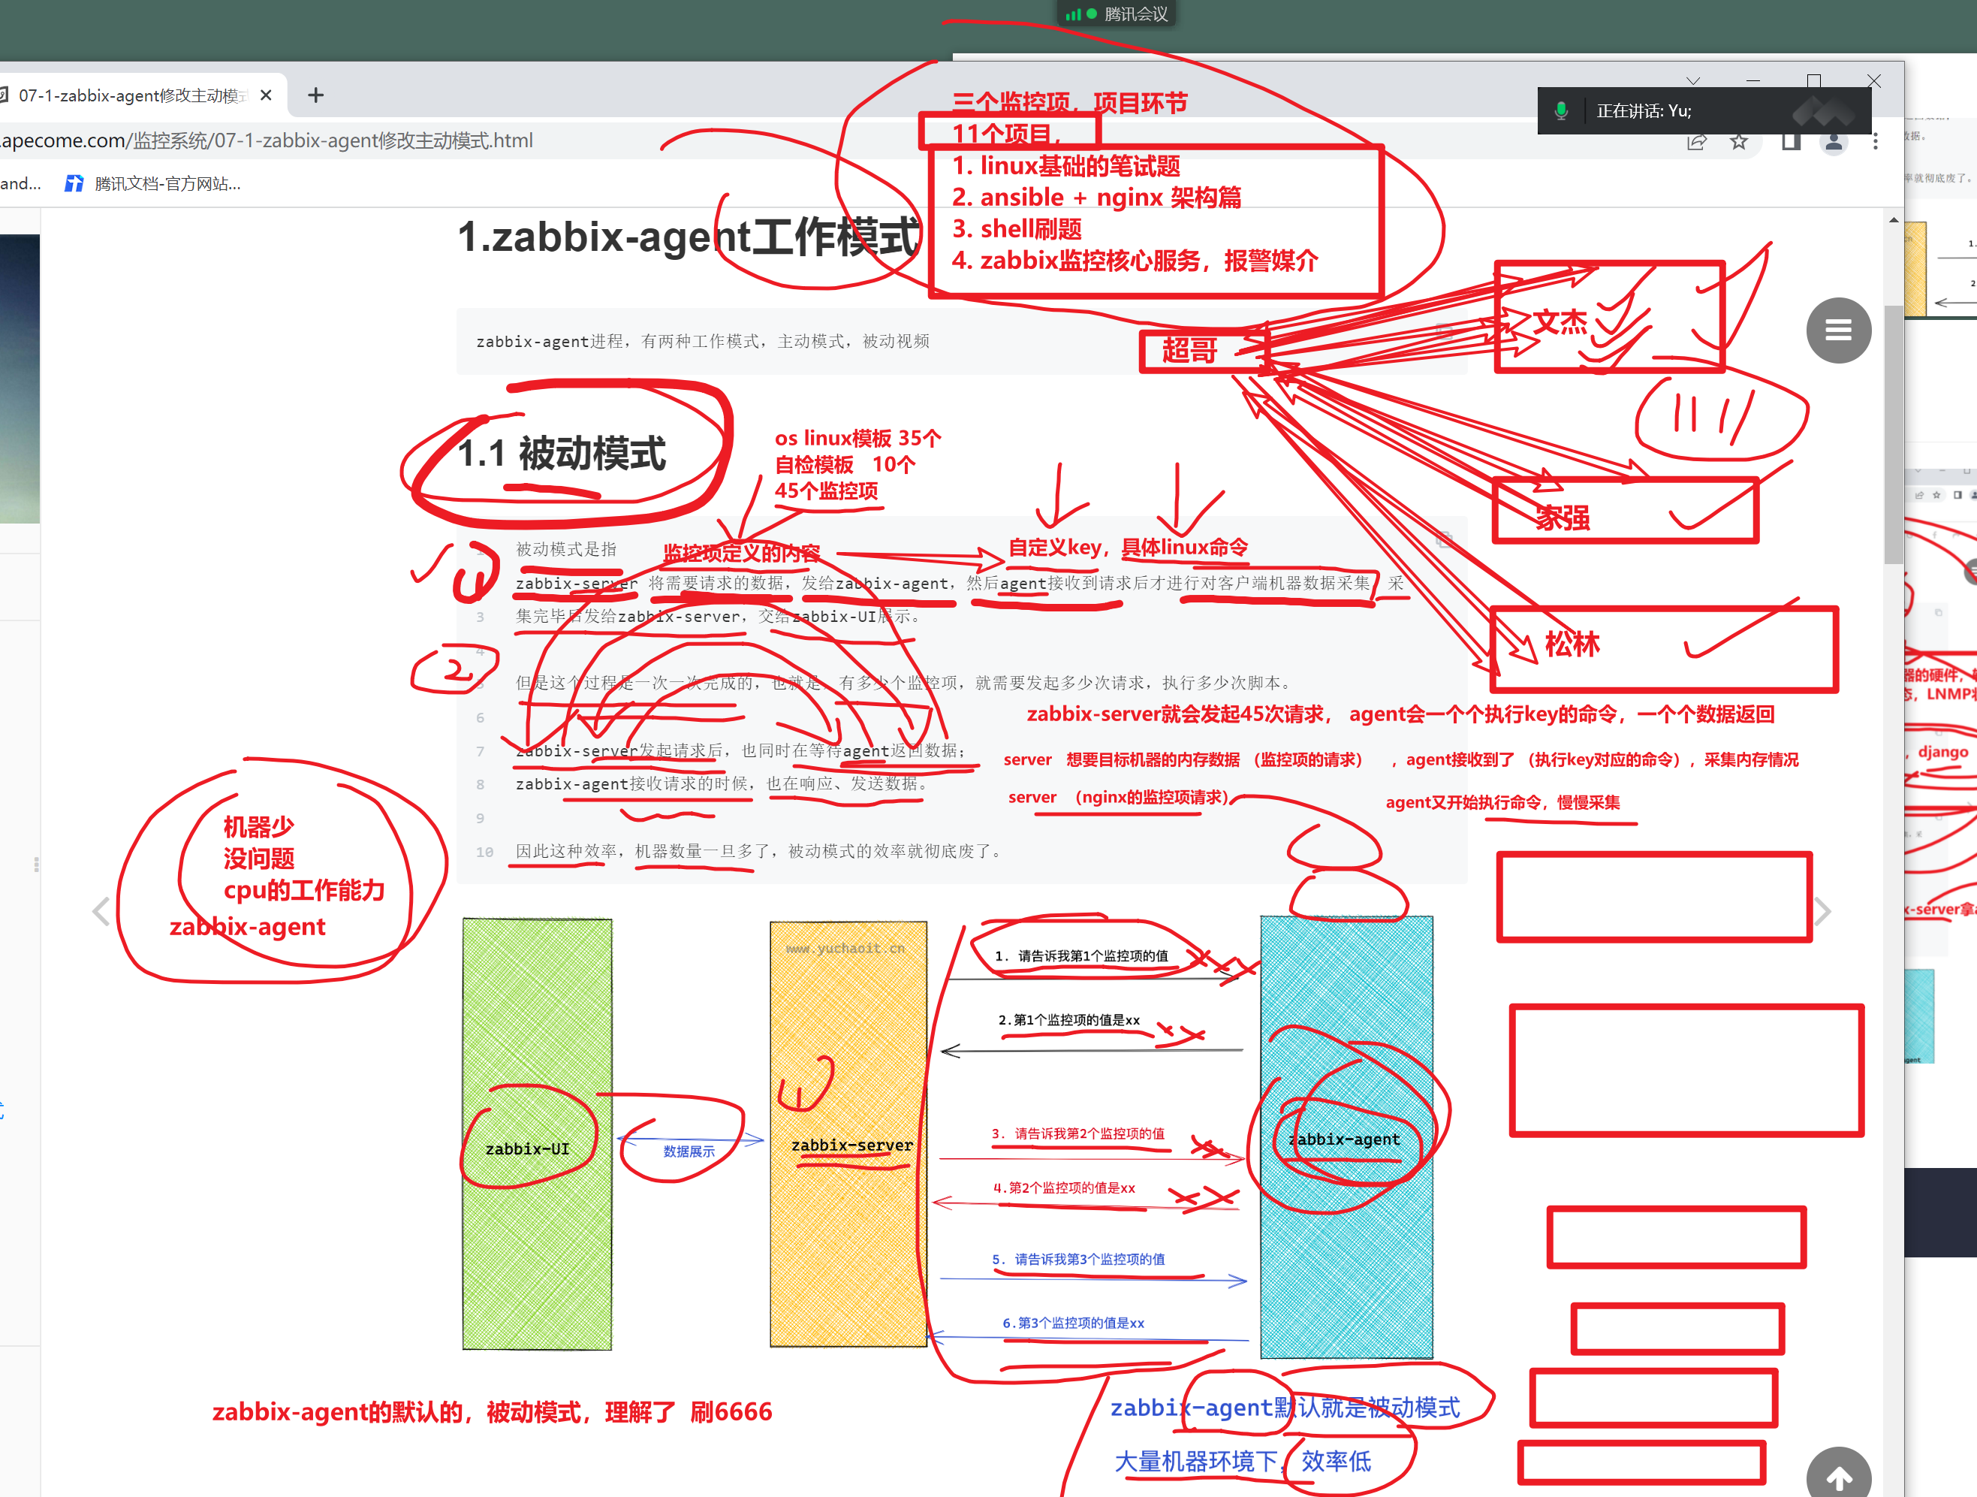
Task: Click the 腾讯会议 status bar at top
Action: click(x=1117, y=14)
